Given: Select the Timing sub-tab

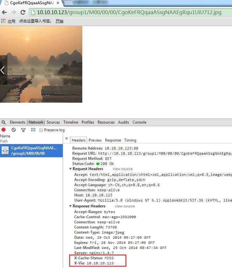Looking at the screenshot, I should [130, 140].
